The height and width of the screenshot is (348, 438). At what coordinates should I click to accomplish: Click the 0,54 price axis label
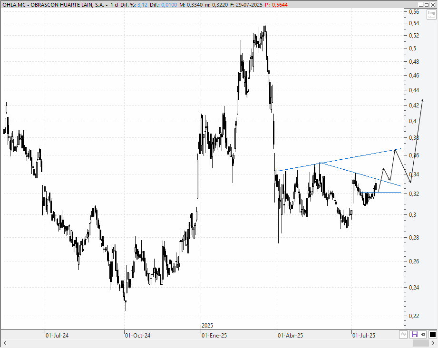pyautogui.click(x=414, y=23)
